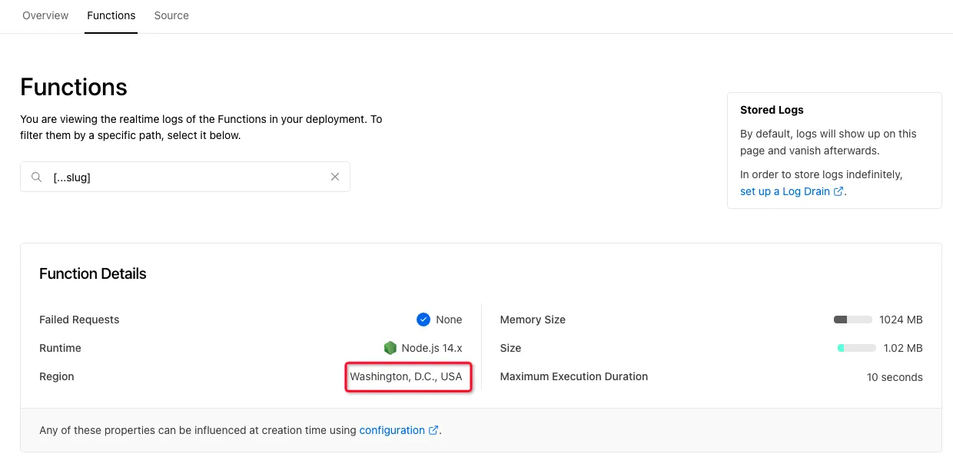The height and width of the screenshot is (467, 953).
Task: Open the Overview tab
Action: pos(45,15)
